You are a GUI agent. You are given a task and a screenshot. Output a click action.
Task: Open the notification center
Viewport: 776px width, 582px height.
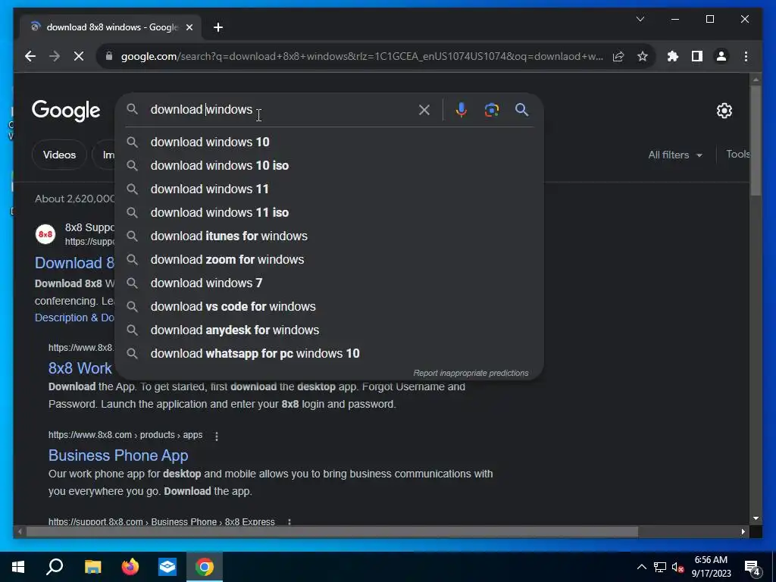753,567
